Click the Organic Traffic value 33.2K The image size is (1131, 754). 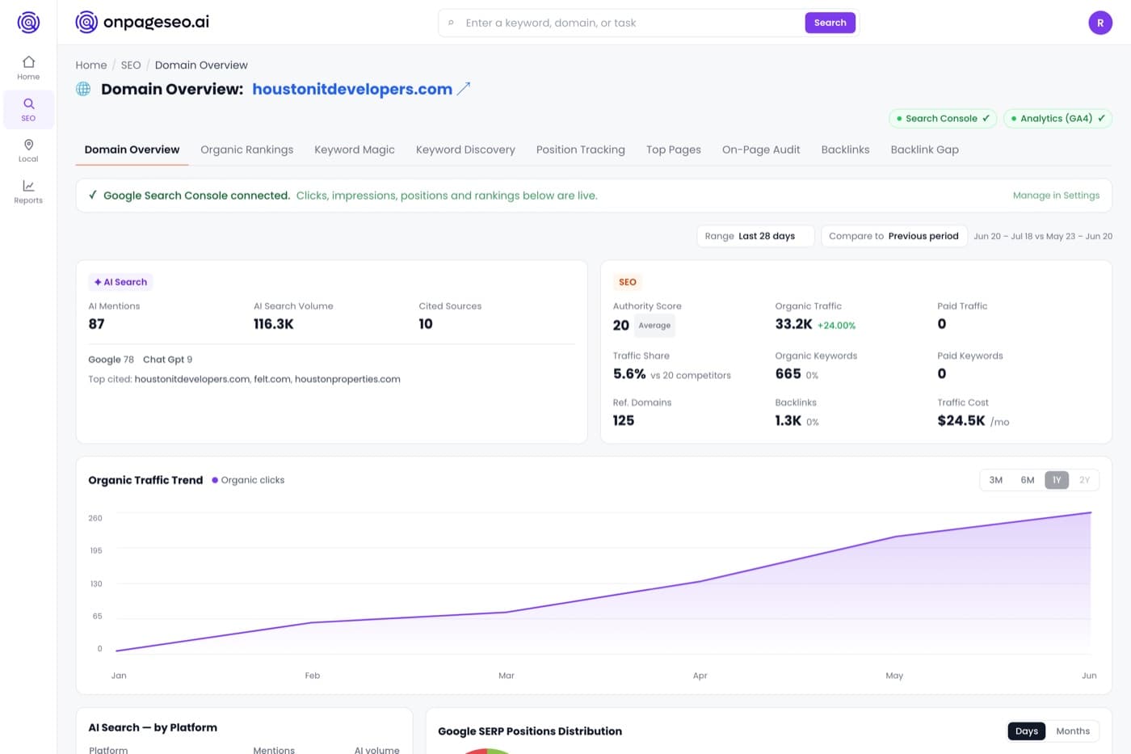(793, 324)
